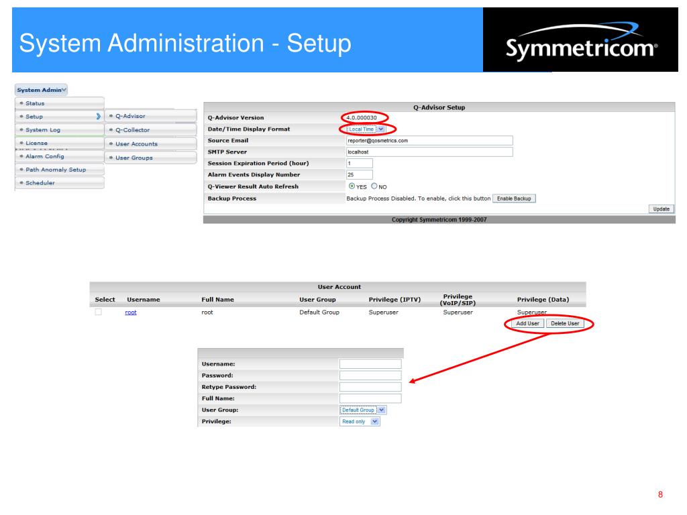Open the Scheduler menu item
The height and width of the screenshot is (515, 687).
point(60,182)
